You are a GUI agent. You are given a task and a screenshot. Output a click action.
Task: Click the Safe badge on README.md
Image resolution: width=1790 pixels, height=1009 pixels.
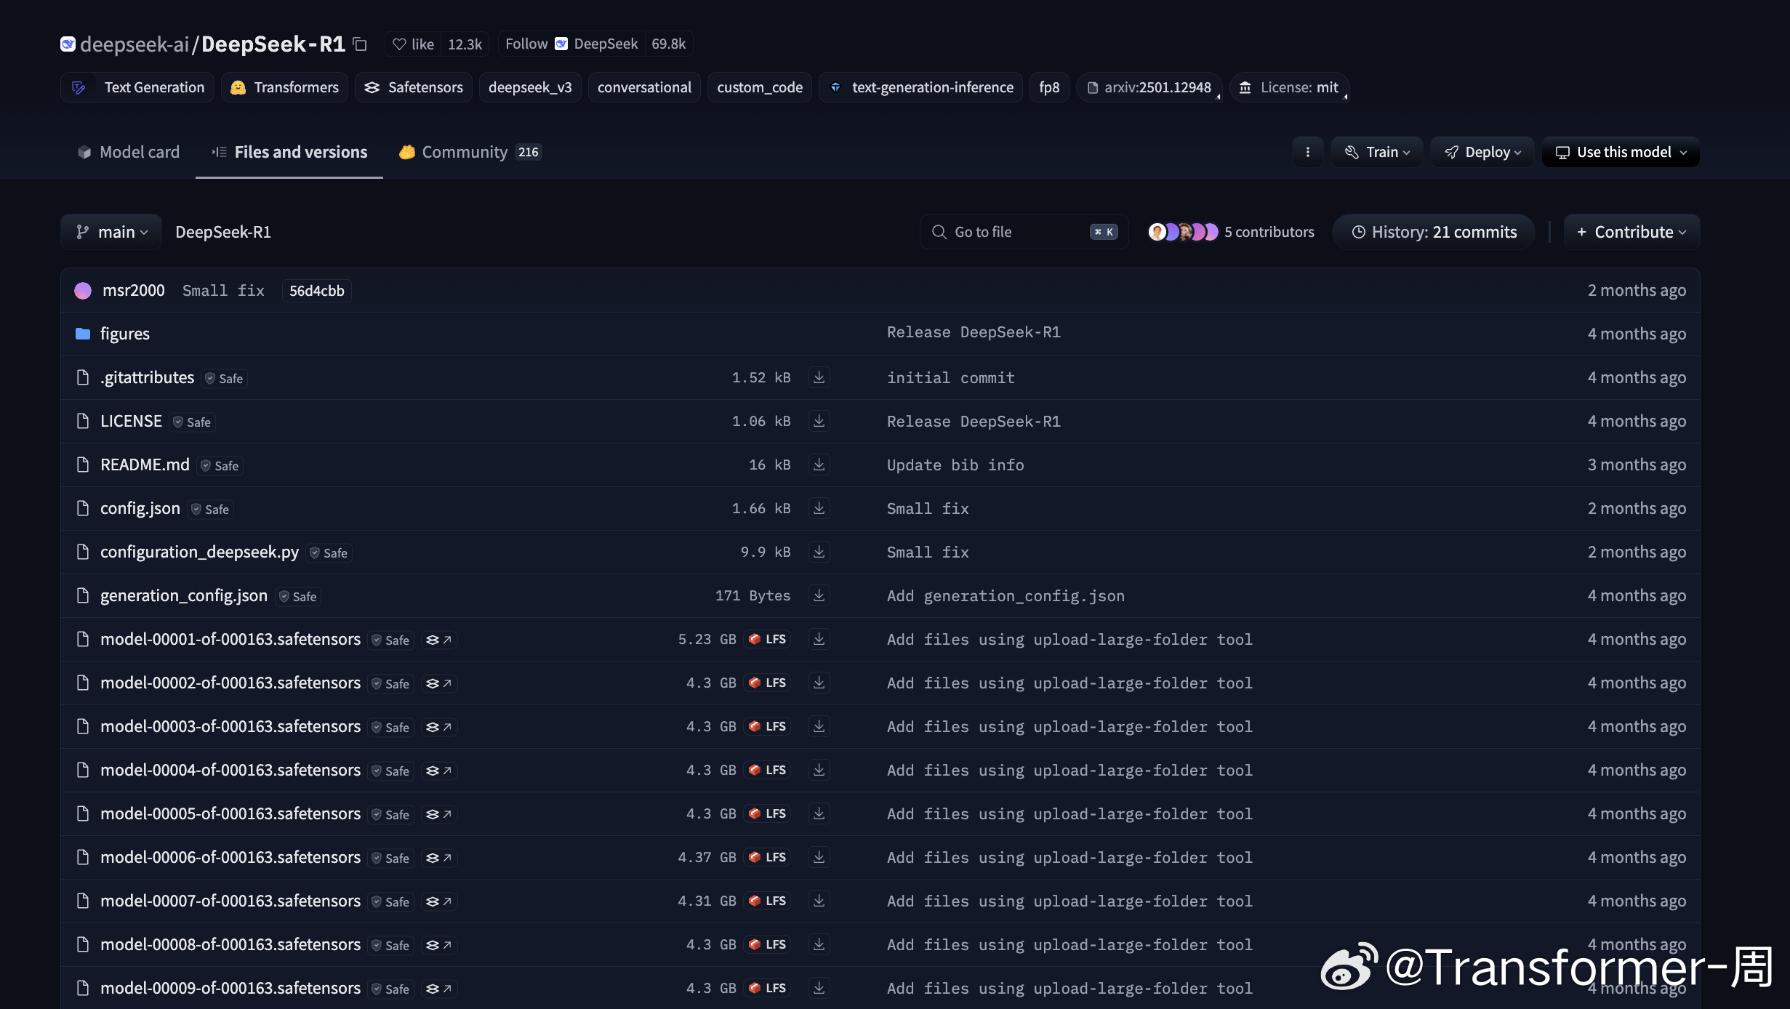[220, 466]
